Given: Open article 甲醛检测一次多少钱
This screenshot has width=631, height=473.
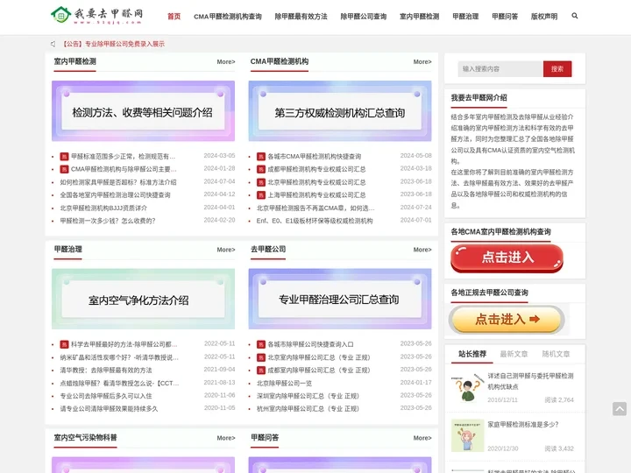Looking at the screenshot, I should [x=108, y=221].
